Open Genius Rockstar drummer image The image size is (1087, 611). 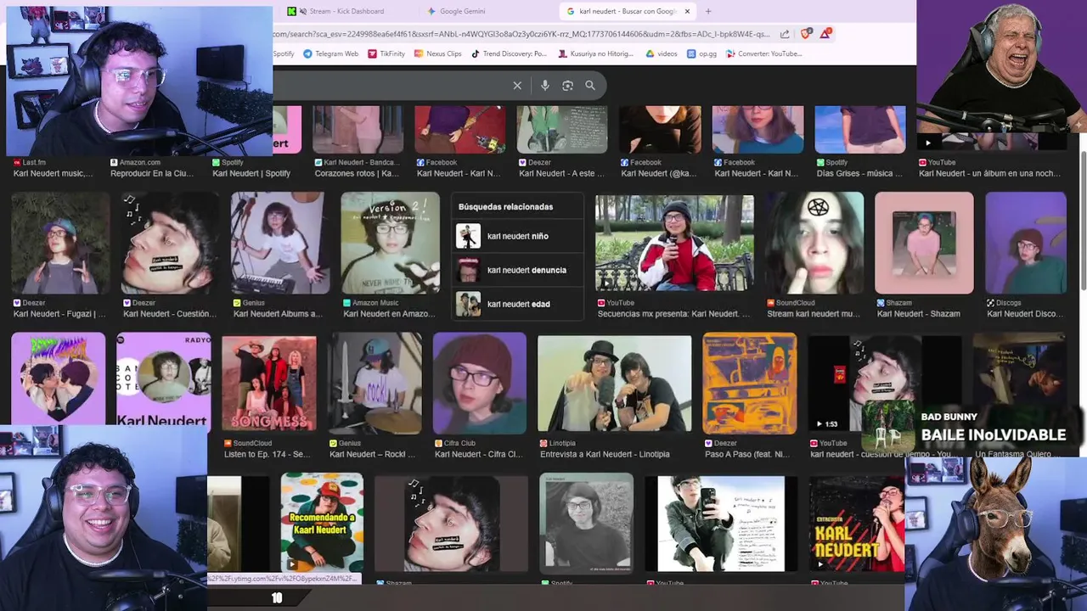pos(375,384)
